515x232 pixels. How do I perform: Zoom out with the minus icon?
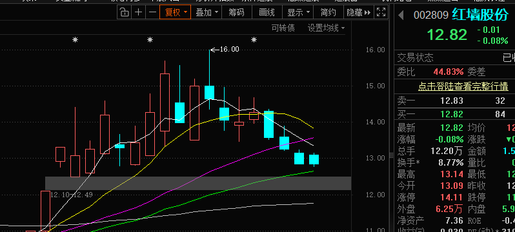[152, 12]
